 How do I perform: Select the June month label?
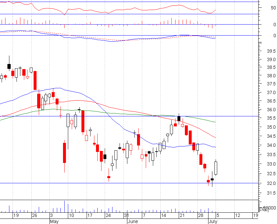point(133,222)
